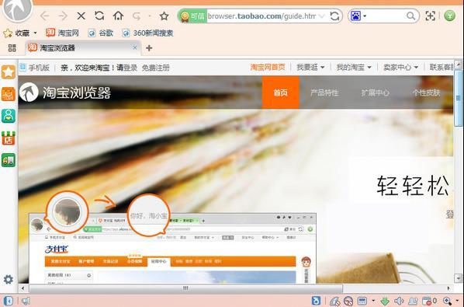Image resolution: width=464 pixels, height=307 pixels.
Task: Select the 首页 navigation tab
Action: 281,92
